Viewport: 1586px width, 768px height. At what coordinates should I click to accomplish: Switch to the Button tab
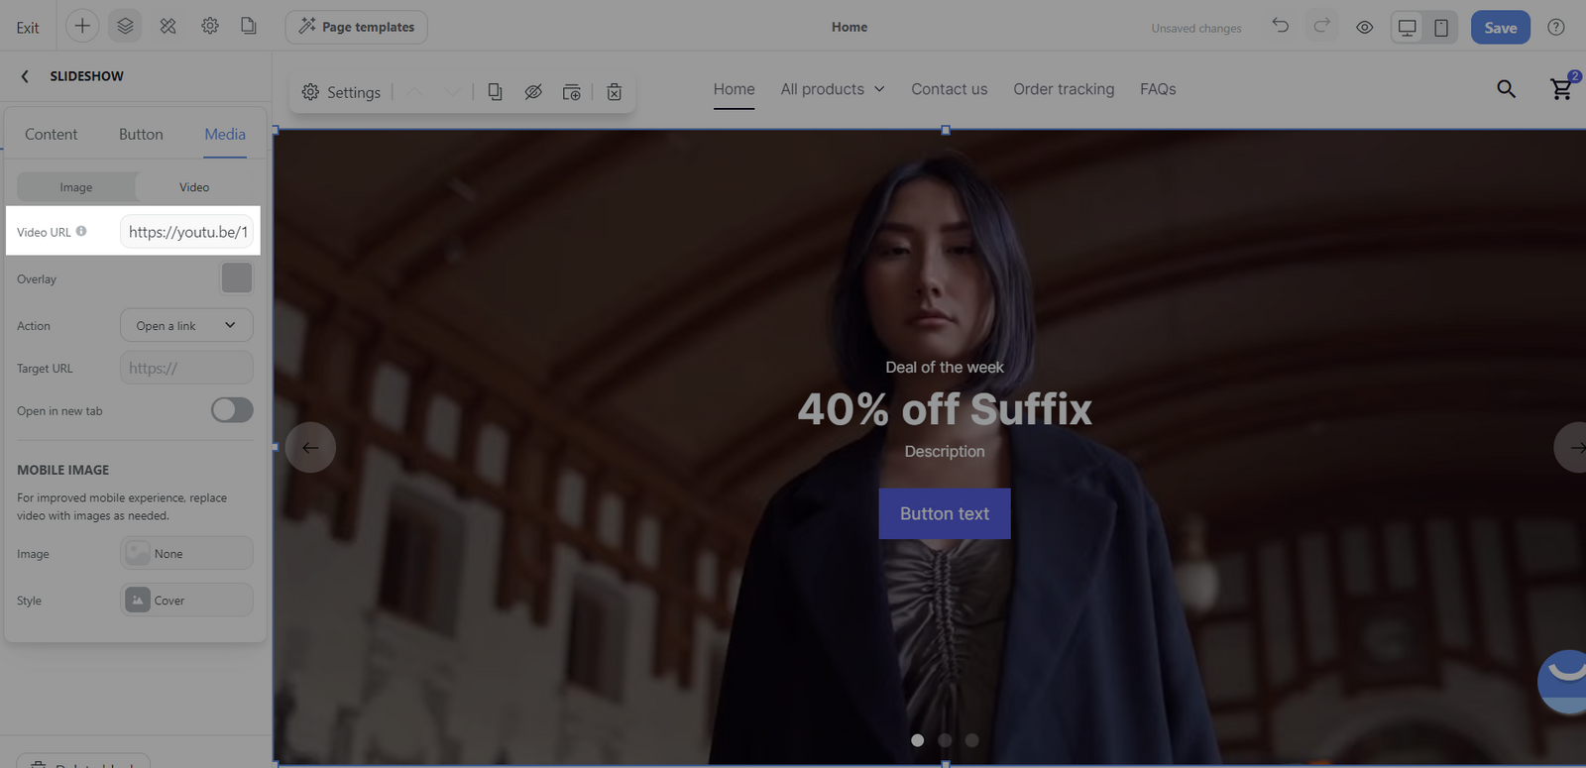pyautogui.click(x=141, y=135)
